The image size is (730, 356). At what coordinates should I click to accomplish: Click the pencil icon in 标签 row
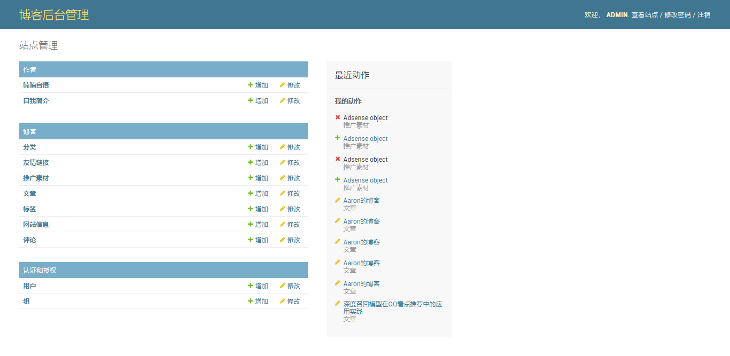pos(282,209)
